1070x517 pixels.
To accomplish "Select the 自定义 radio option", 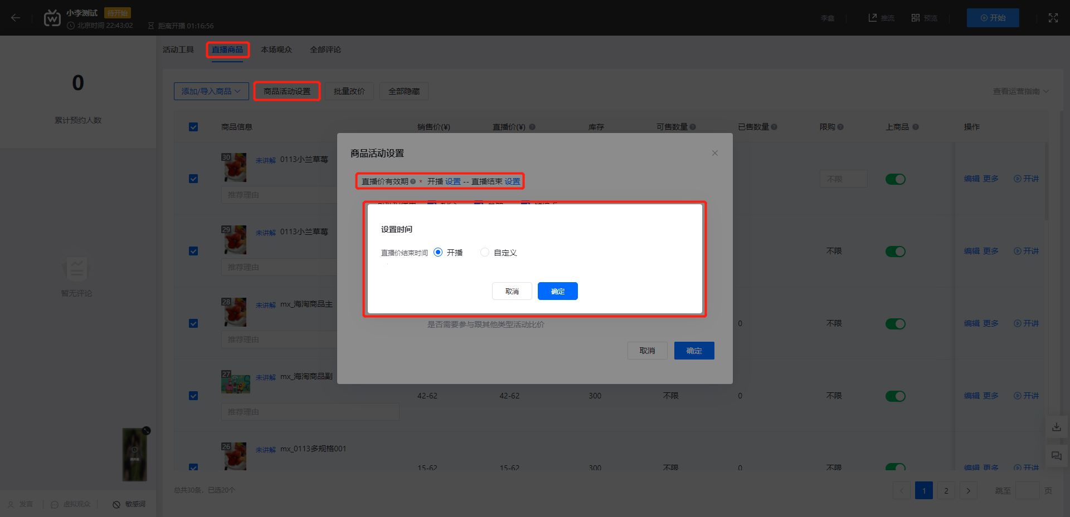I will tap(485, 252).
